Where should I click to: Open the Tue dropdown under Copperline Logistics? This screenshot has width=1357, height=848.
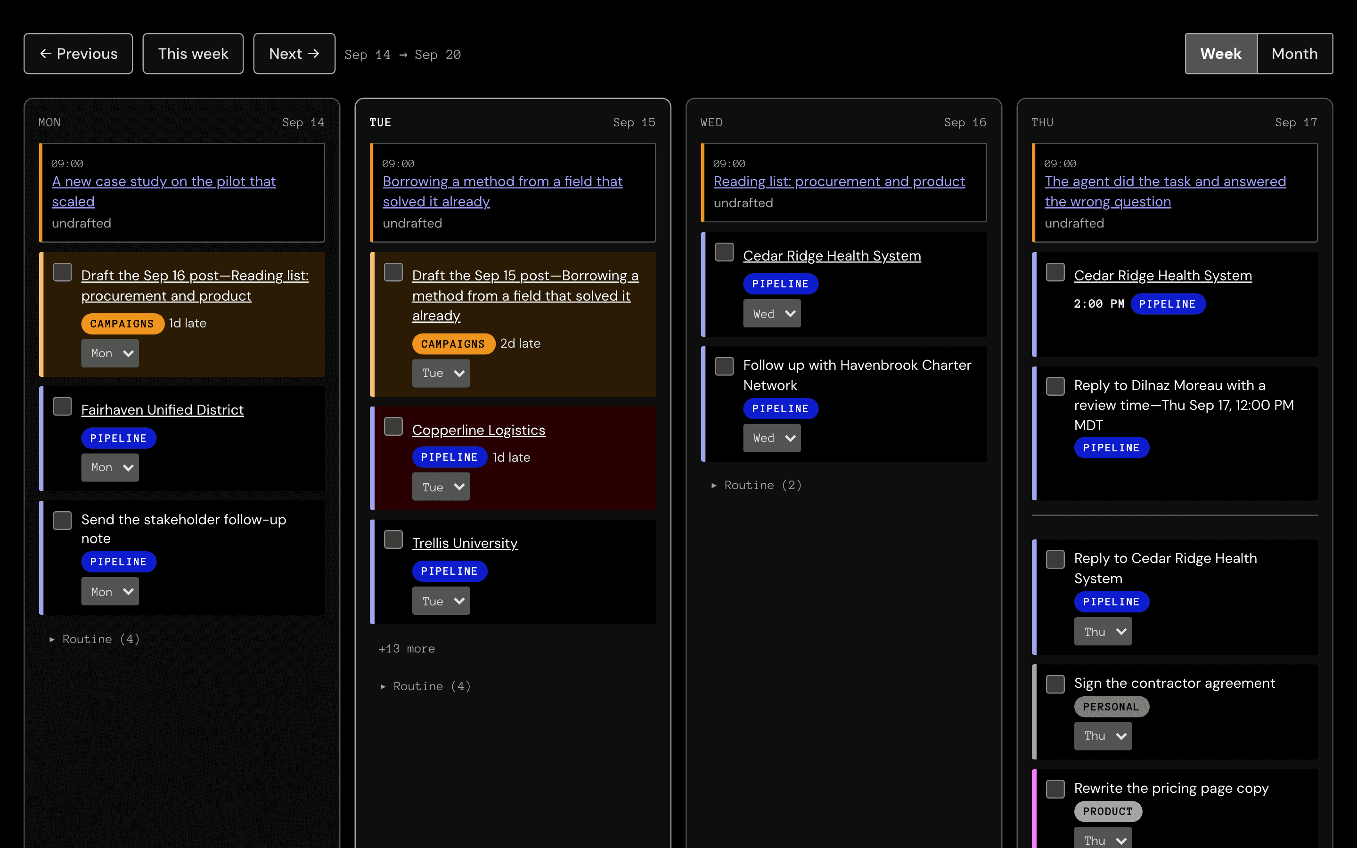pos(441,487)
